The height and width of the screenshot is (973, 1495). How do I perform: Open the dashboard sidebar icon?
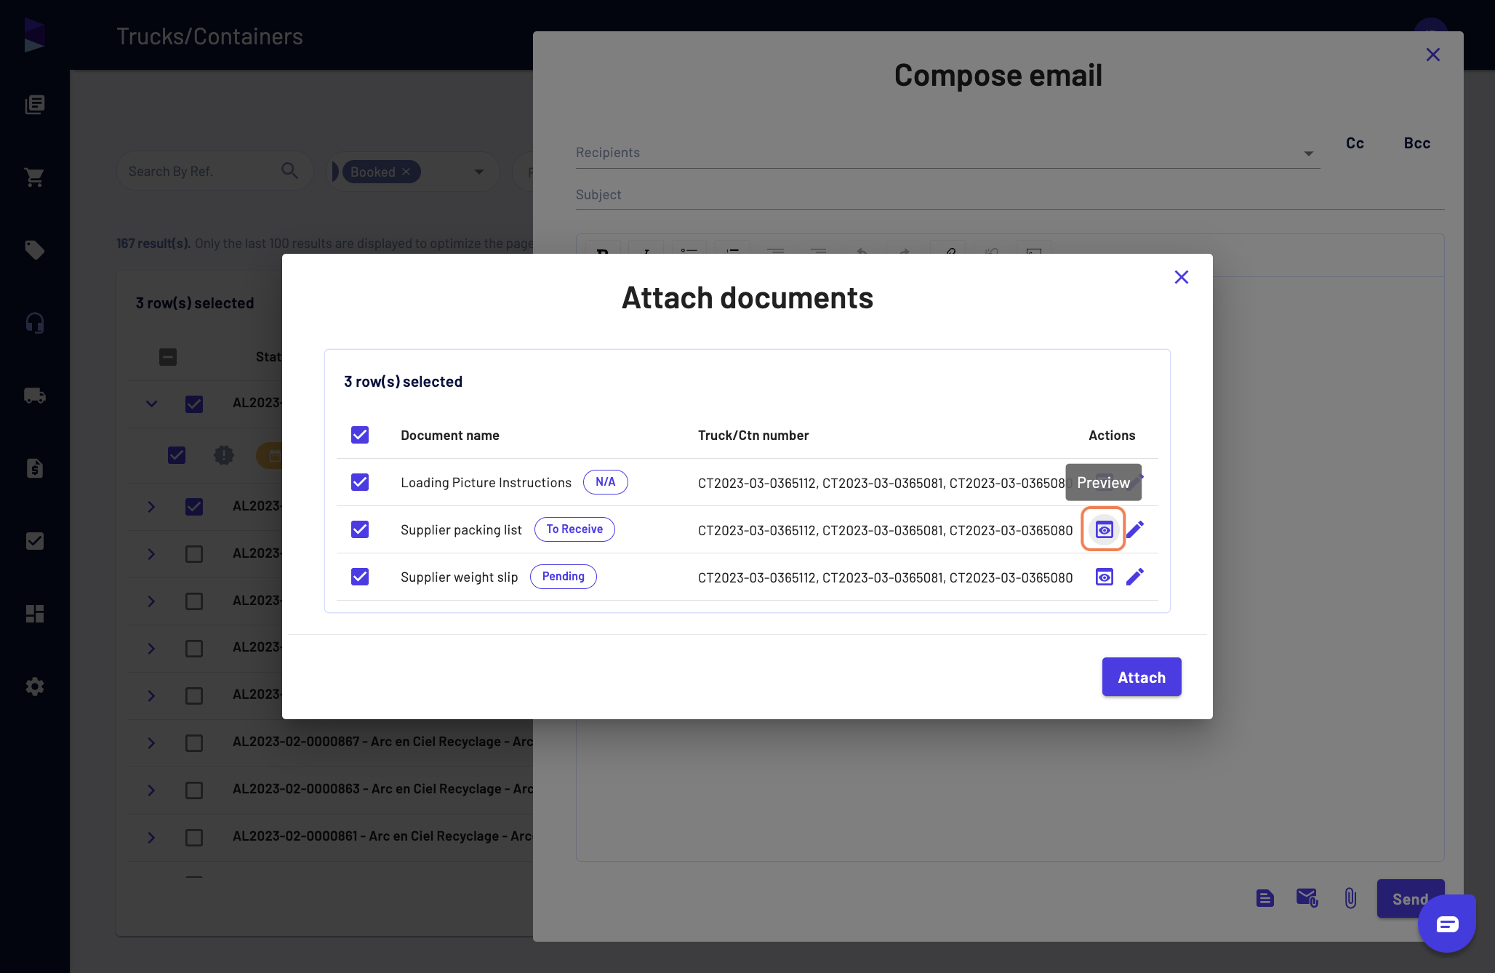tap(34, 614)
